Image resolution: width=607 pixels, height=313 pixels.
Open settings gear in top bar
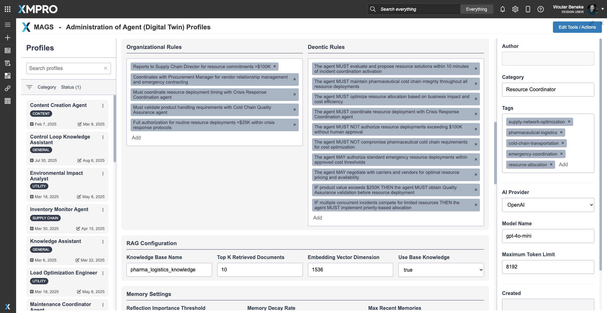(x=515, y=9)
